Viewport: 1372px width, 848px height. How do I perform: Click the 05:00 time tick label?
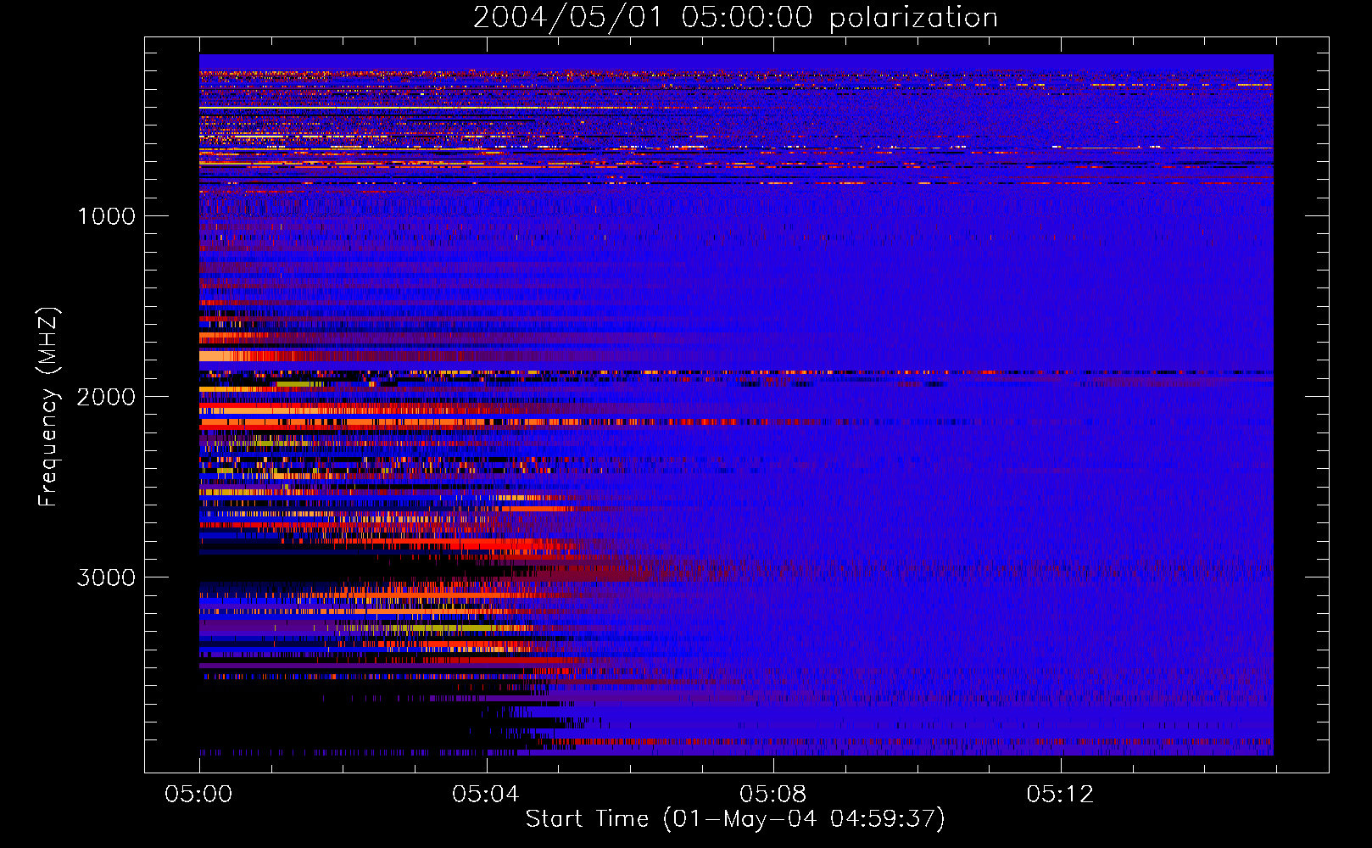pyautogui.click(x=199, y=795)
